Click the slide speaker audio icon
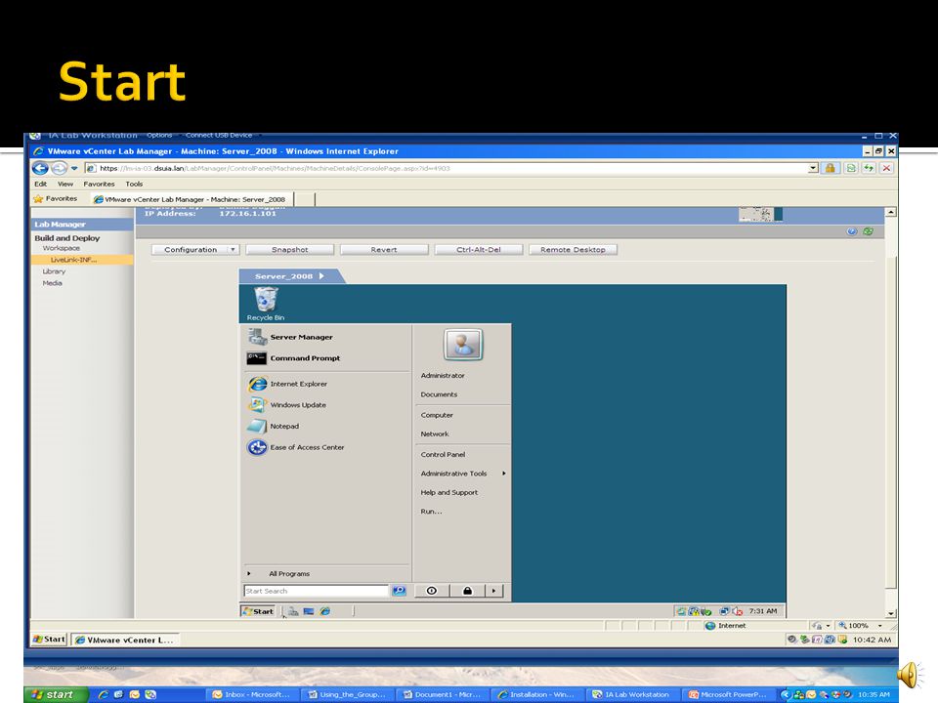The image size is (938, 703). [x=909, y=676]
